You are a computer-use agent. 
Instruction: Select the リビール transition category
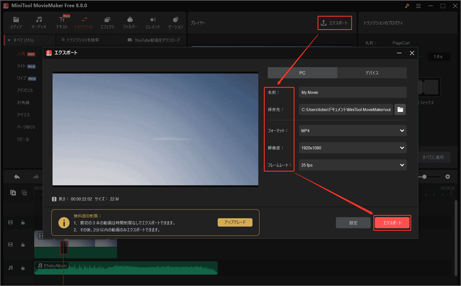pyautogui.click(x=23, y=139)
